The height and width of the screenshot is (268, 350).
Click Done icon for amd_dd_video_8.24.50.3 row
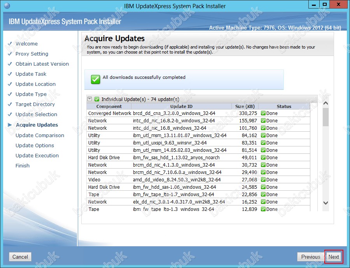coord(263,179)
